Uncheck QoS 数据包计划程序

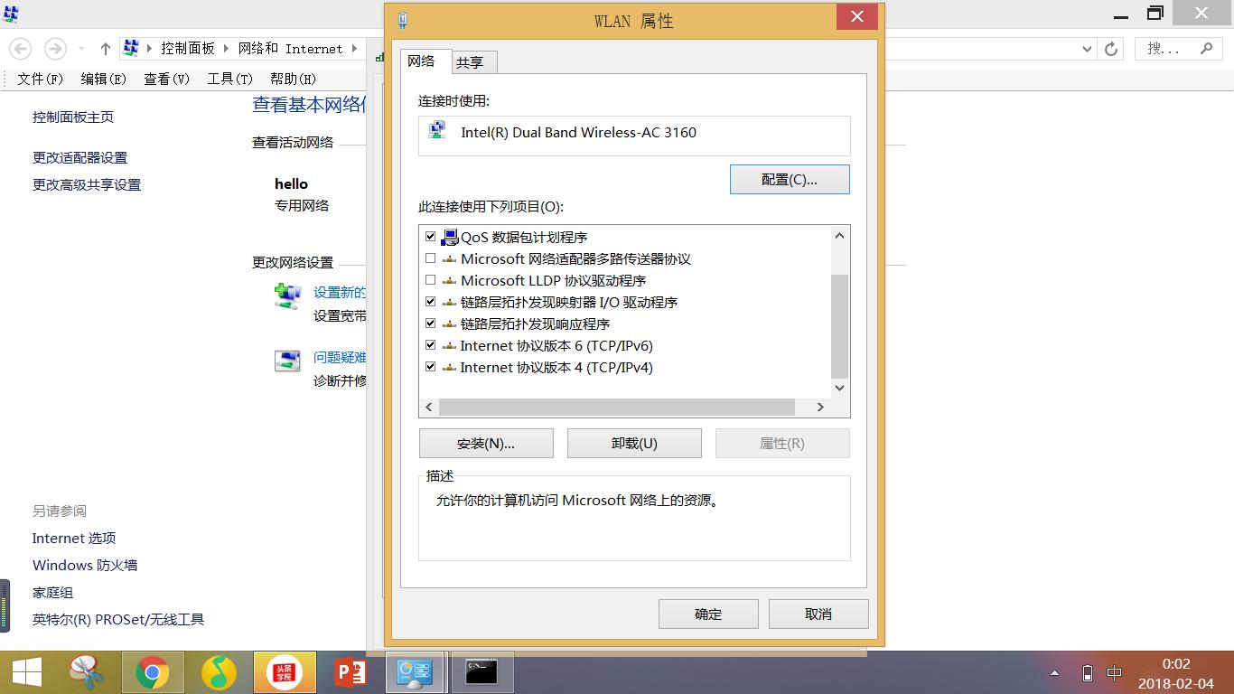coord(431,237)
